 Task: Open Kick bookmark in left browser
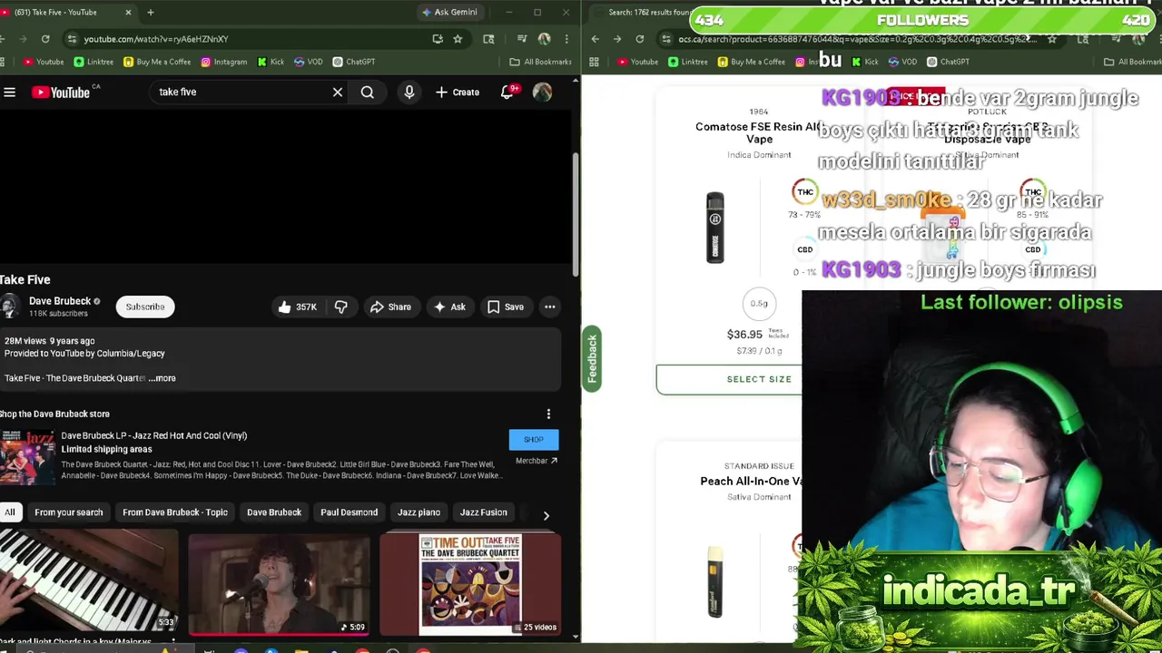click(271, 62)
